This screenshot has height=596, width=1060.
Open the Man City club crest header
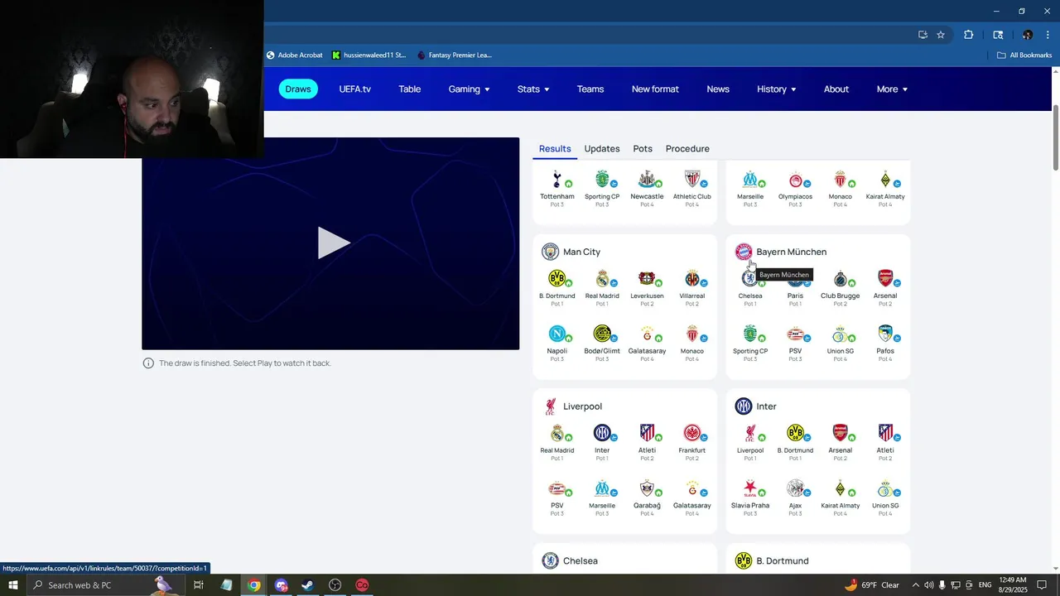click(x=550, y=252)
